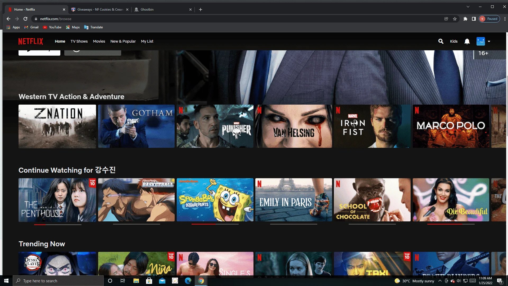Resume School of Chocolate
Viewport: 508px width, 286px height.
click(372, 200)
